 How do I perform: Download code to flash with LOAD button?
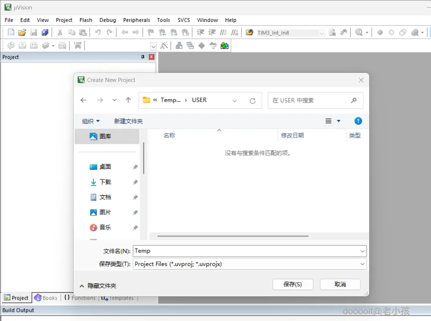click(x=78, y=46)
